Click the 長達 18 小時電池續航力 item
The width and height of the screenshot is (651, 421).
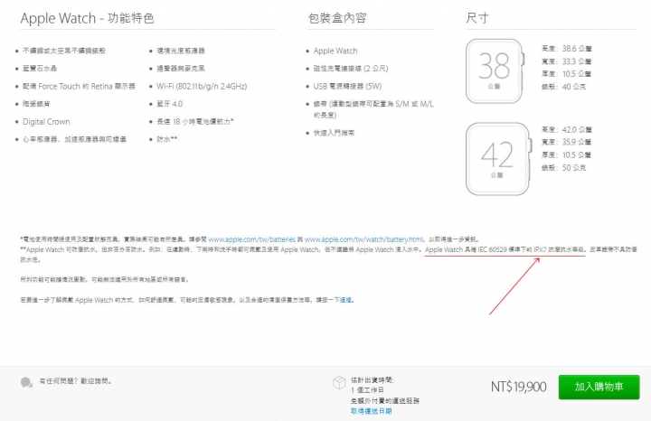(x=195, y=122)
